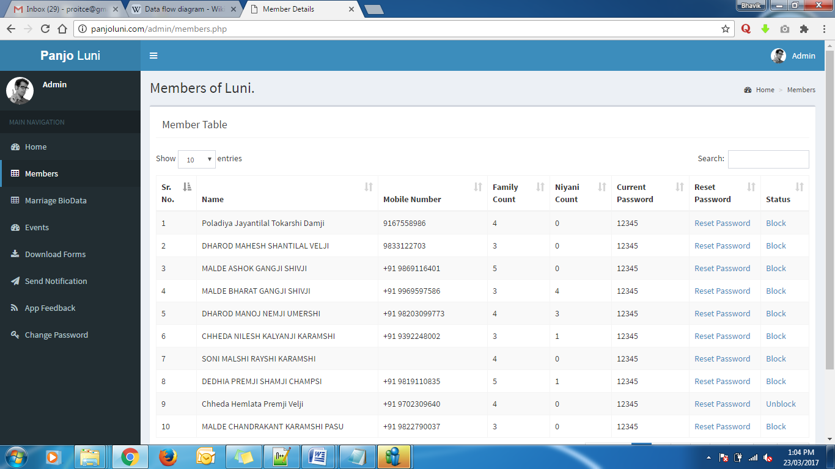Click mobile number +91 9969597586
The image size is (835, 469).
coord(411,291)
